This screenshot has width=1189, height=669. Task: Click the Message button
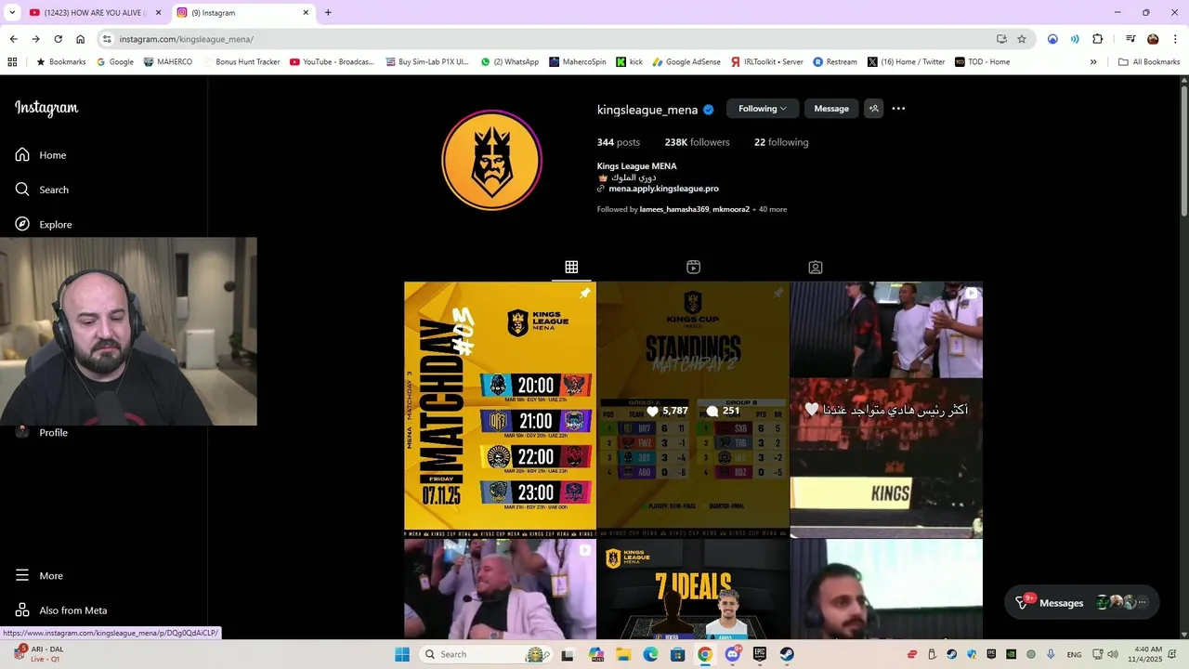tap(831, 109)
